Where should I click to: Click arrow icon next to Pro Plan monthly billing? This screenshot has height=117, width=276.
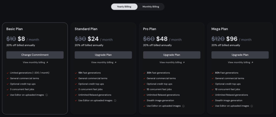click(x=184, y=62)
